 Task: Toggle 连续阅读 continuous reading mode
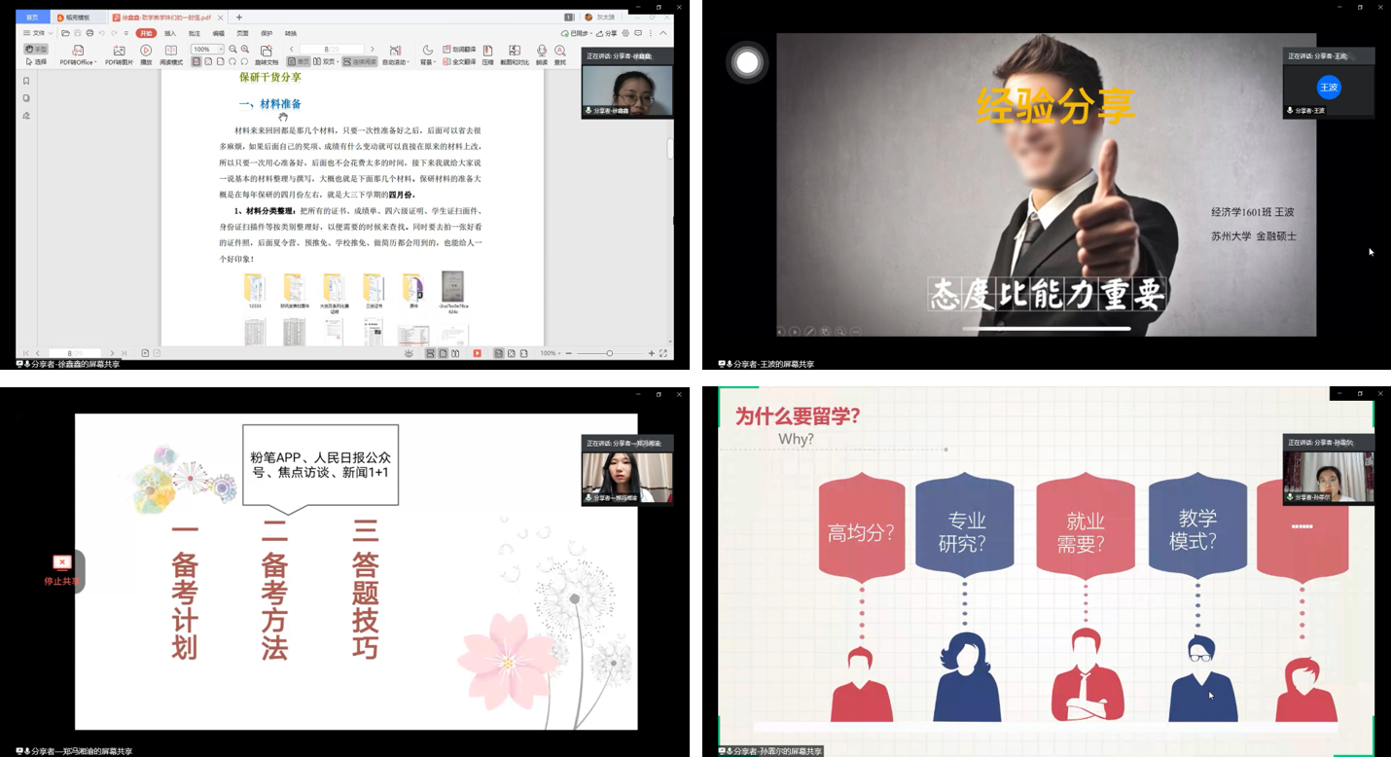click(x=359, y=62)
